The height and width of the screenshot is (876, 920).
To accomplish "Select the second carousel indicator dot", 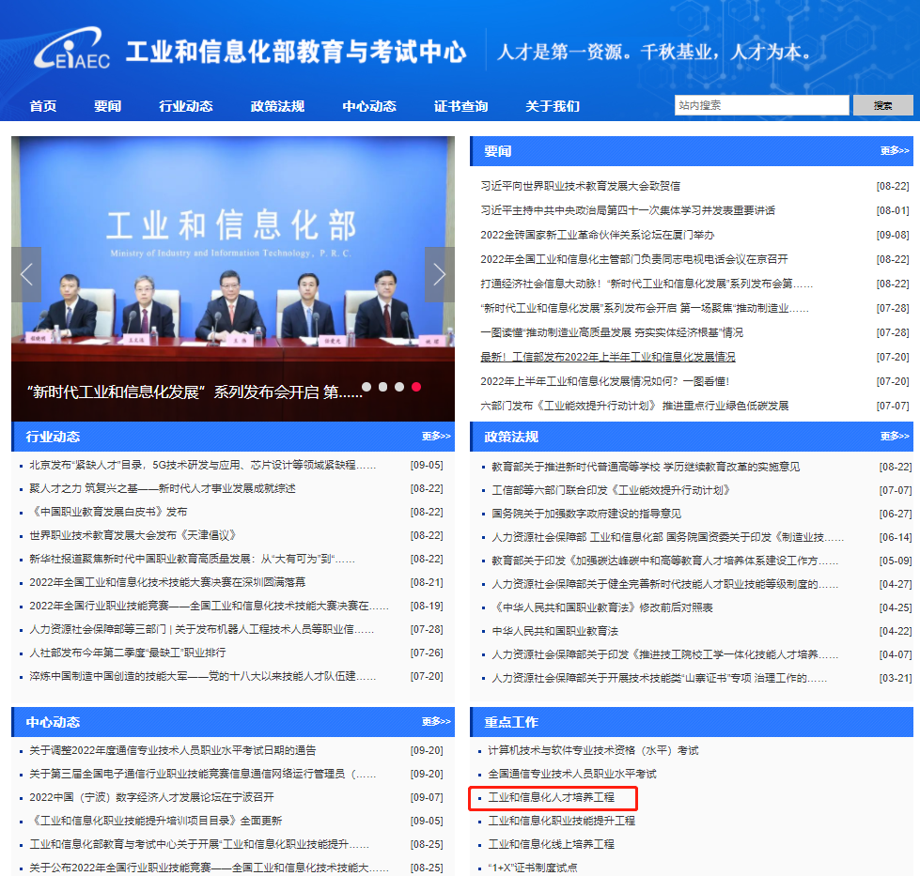I will (383, 387).
